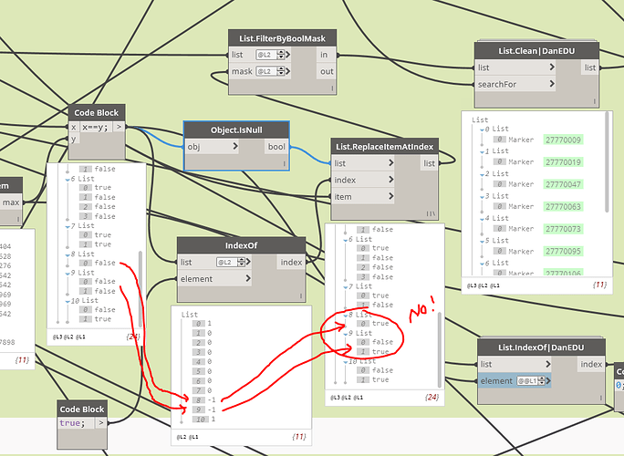
Task: Select the List.IndexOf|DanEDU node header
Action: (541, 347)
